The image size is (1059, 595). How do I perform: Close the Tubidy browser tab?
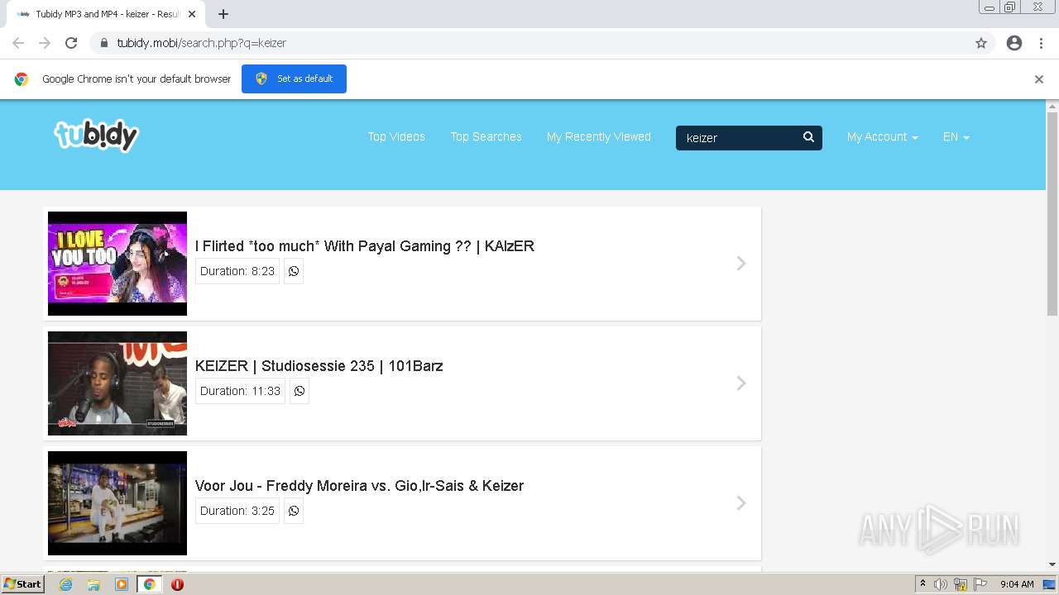192,14
